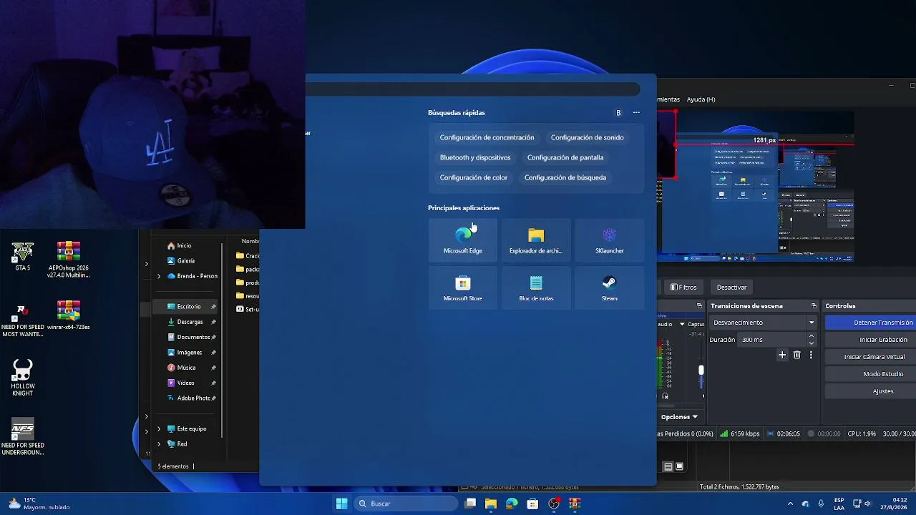Open search panel more options menu
Image resolution: width=916 pixels, height=515 pixels.
pos(636,112)
